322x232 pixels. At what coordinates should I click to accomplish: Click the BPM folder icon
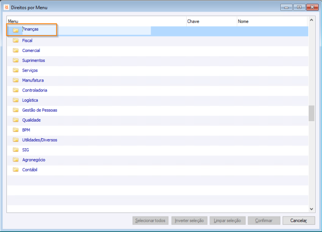(x=15, y=130)
